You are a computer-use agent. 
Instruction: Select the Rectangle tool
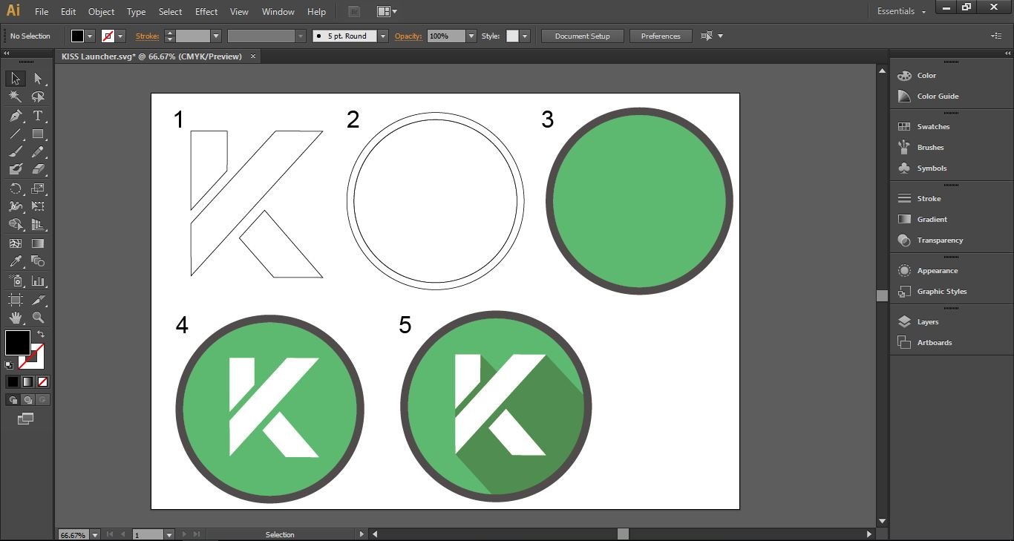click(x=38, y=134)
